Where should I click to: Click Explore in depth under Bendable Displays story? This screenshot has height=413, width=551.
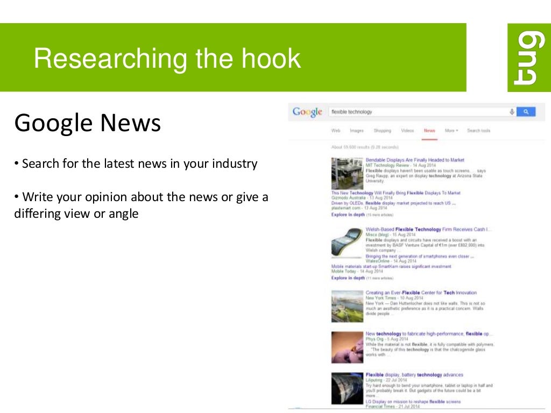coord(348,215)
